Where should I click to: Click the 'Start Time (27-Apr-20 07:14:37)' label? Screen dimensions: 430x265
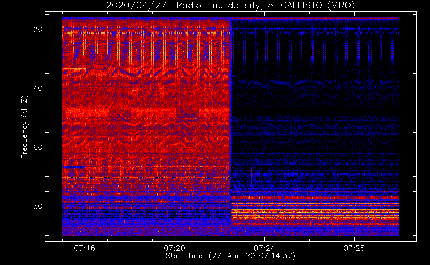pyautogui.click(x=230, y=256)
